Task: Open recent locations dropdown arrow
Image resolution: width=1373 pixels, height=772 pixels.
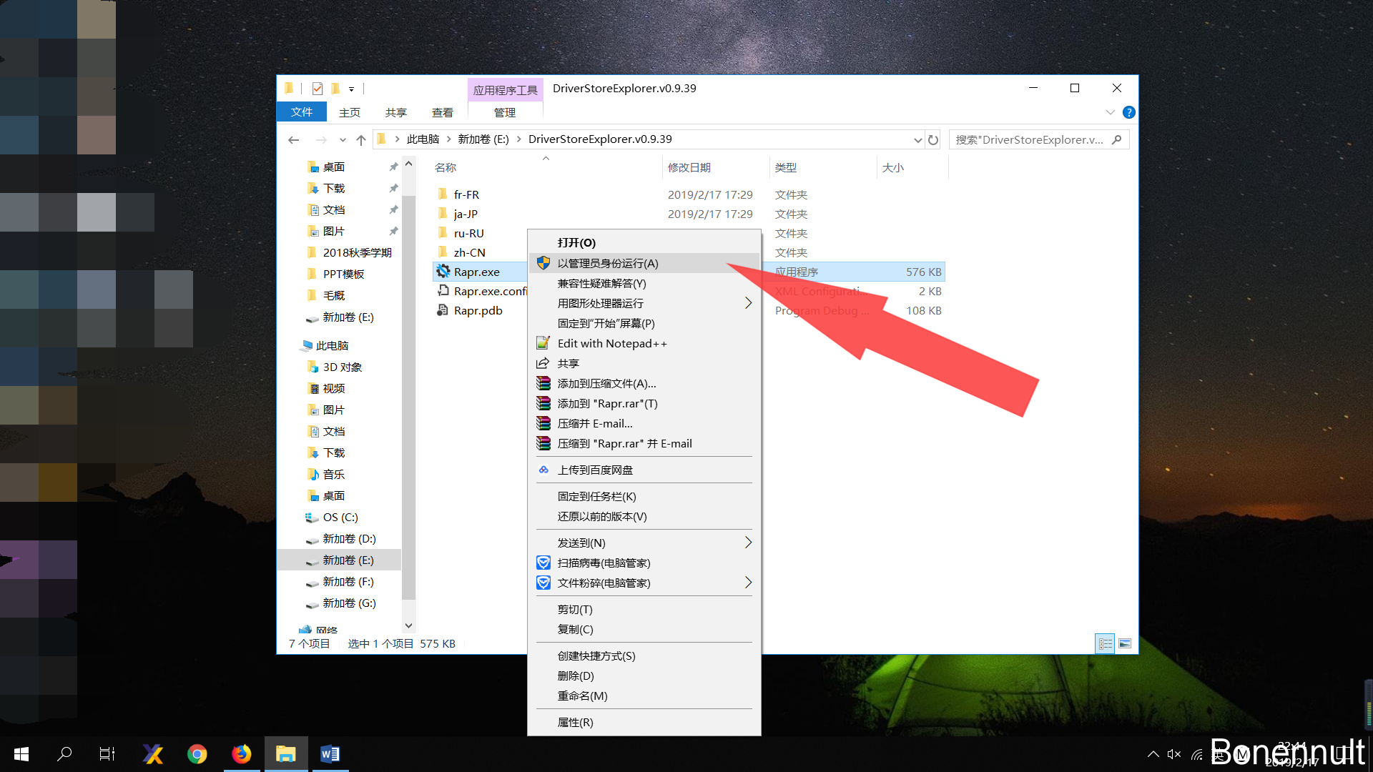Action: [x=343, y=139]
